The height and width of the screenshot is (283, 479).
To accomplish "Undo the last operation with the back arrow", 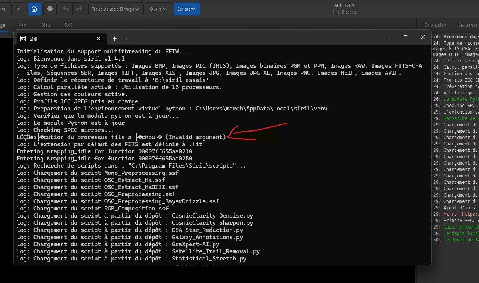I will (66, 9).
